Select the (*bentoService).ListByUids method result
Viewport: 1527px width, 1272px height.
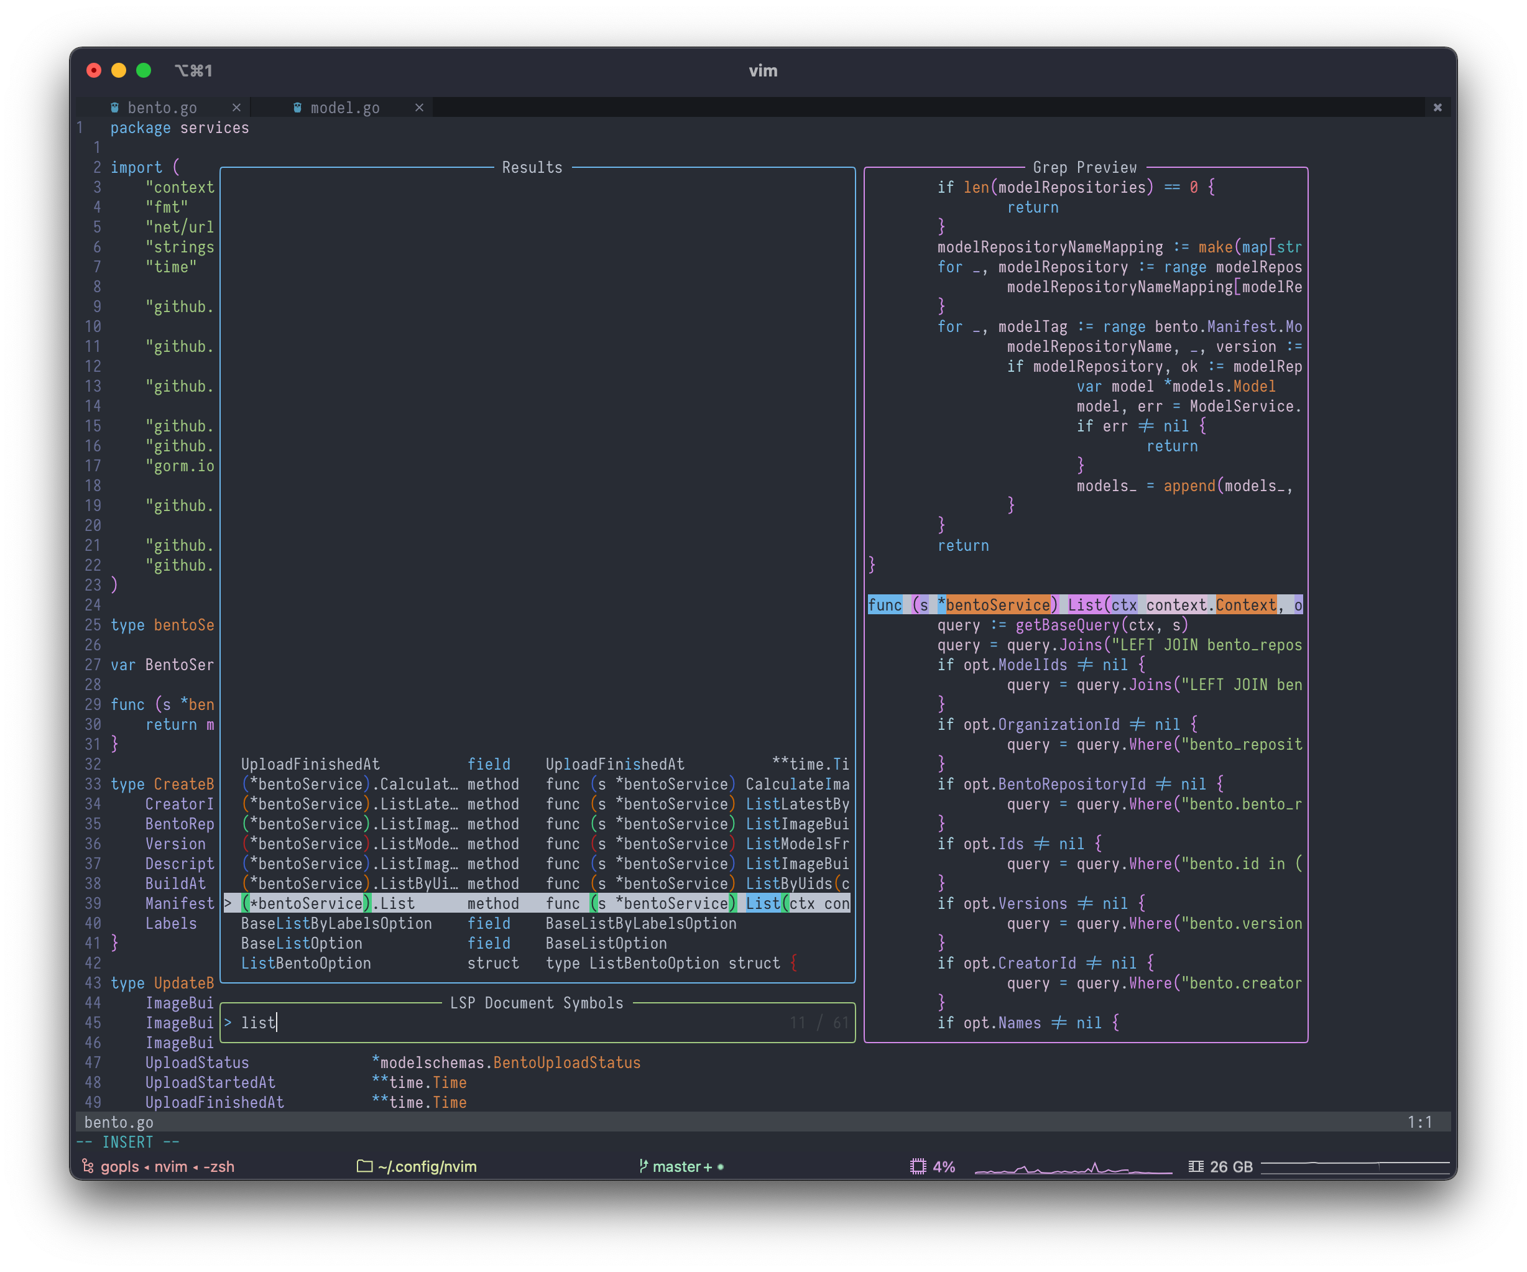[350, 883]
